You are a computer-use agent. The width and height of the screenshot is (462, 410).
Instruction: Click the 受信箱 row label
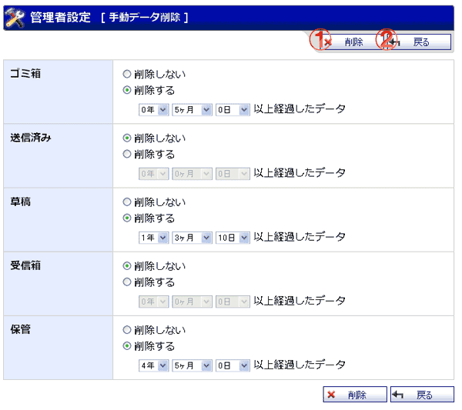25,265
